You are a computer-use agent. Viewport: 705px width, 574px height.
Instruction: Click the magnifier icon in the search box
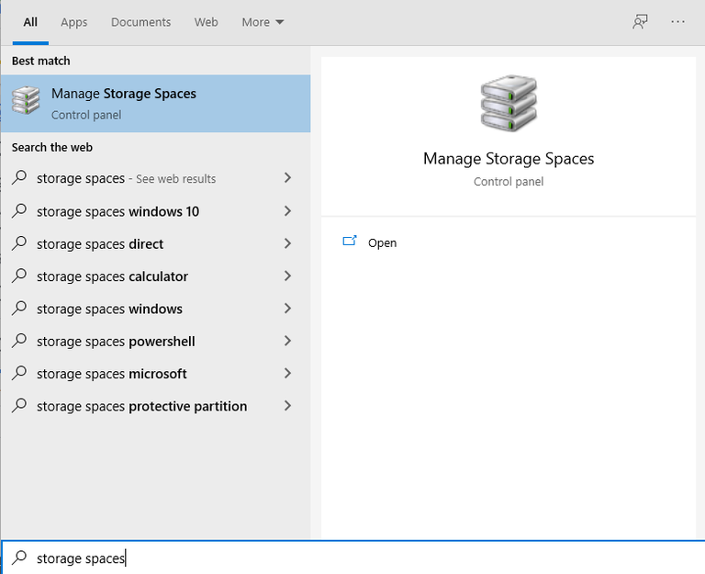tap(19, 557)
